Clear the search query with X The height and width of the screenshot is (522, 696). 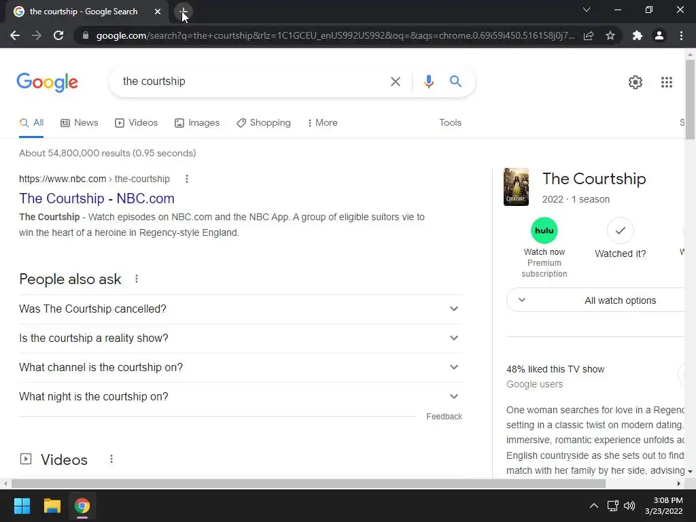coord(395,82)
